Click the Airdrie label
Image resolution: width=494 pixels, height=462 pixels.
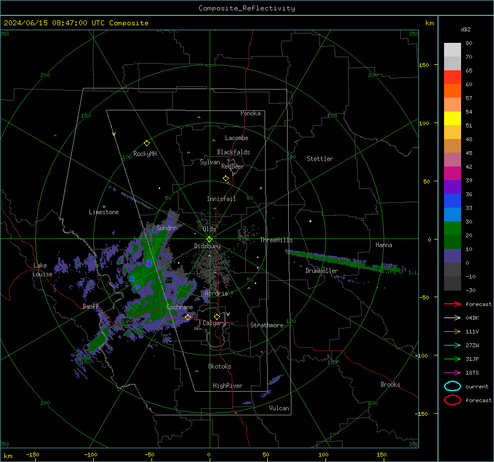[x=216, y=293]
